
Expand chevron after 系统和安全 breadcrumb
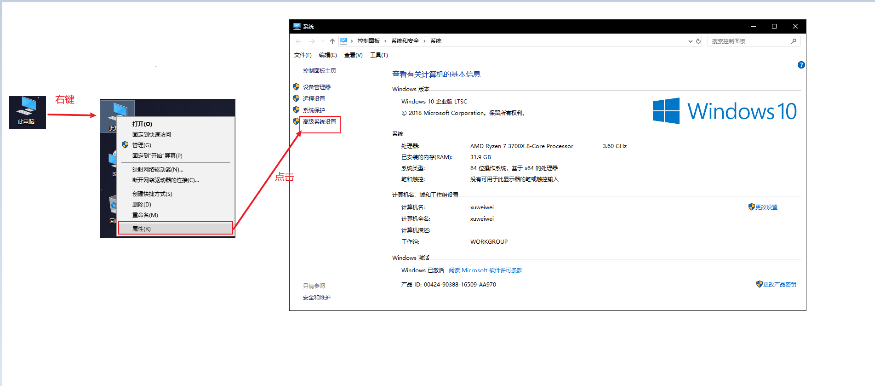click(424, 41)
